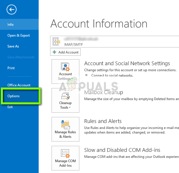
Task: Open the Open & Export page
Action: tap(19, 35)
